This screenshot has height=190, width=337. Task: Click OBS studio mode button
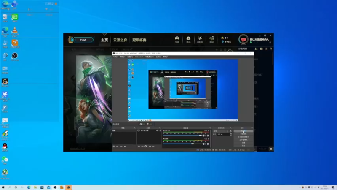click(243, 140)
